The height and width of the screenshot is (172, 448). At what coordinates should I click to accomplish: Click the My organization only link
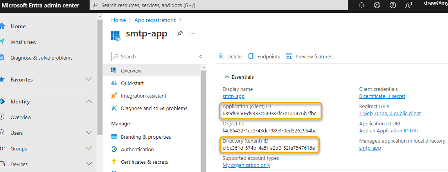pos(246,165)
